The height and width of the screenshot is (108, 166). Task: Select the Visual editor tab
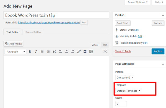[x=95, y=45]
